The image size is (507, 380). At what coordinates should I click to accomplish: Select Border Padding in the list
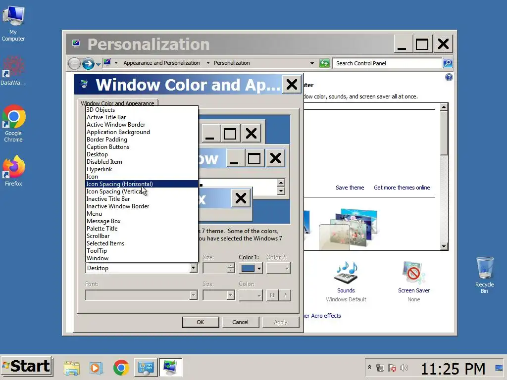point(142,140)
